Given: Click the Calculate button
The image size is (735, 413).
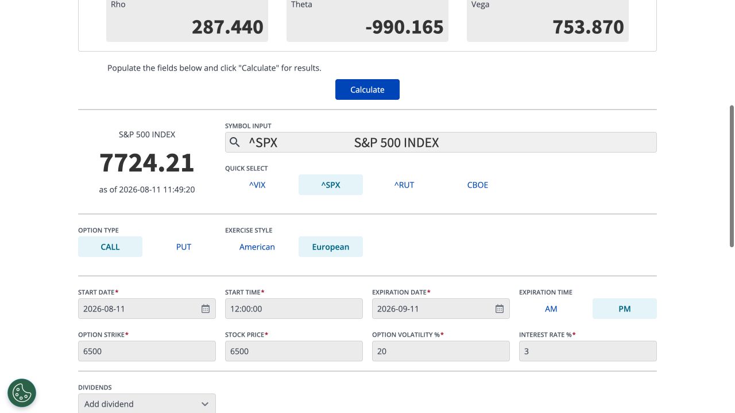Looking at the screenshot, I should pos(367,89).
